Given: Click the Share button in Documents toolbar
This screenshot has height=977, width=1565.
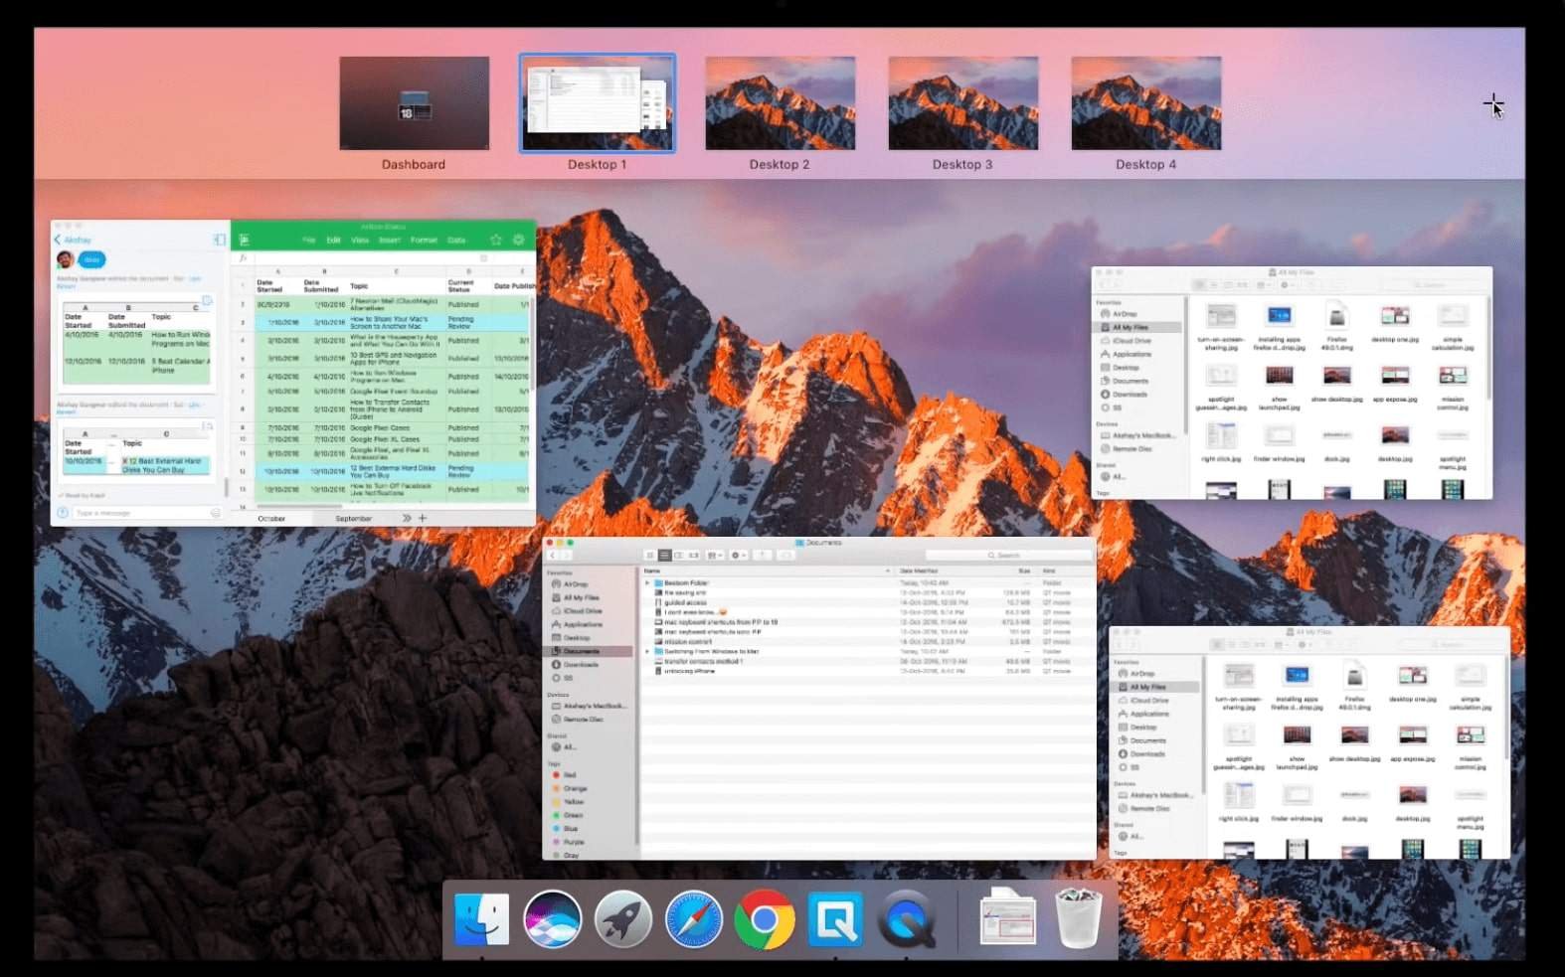Looking at the screenshot, I should (763, 555).
